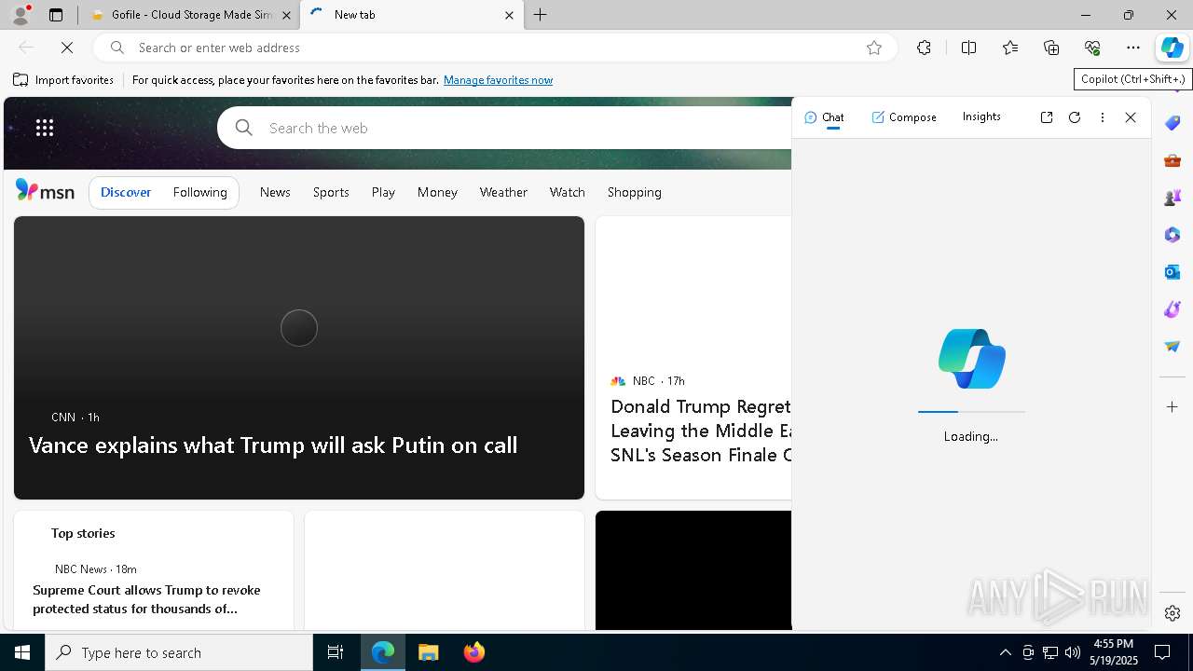Image resolution: width=1193 pixels, height=671 pixels.
Task: Open the Money section
Action: (437, 192)
